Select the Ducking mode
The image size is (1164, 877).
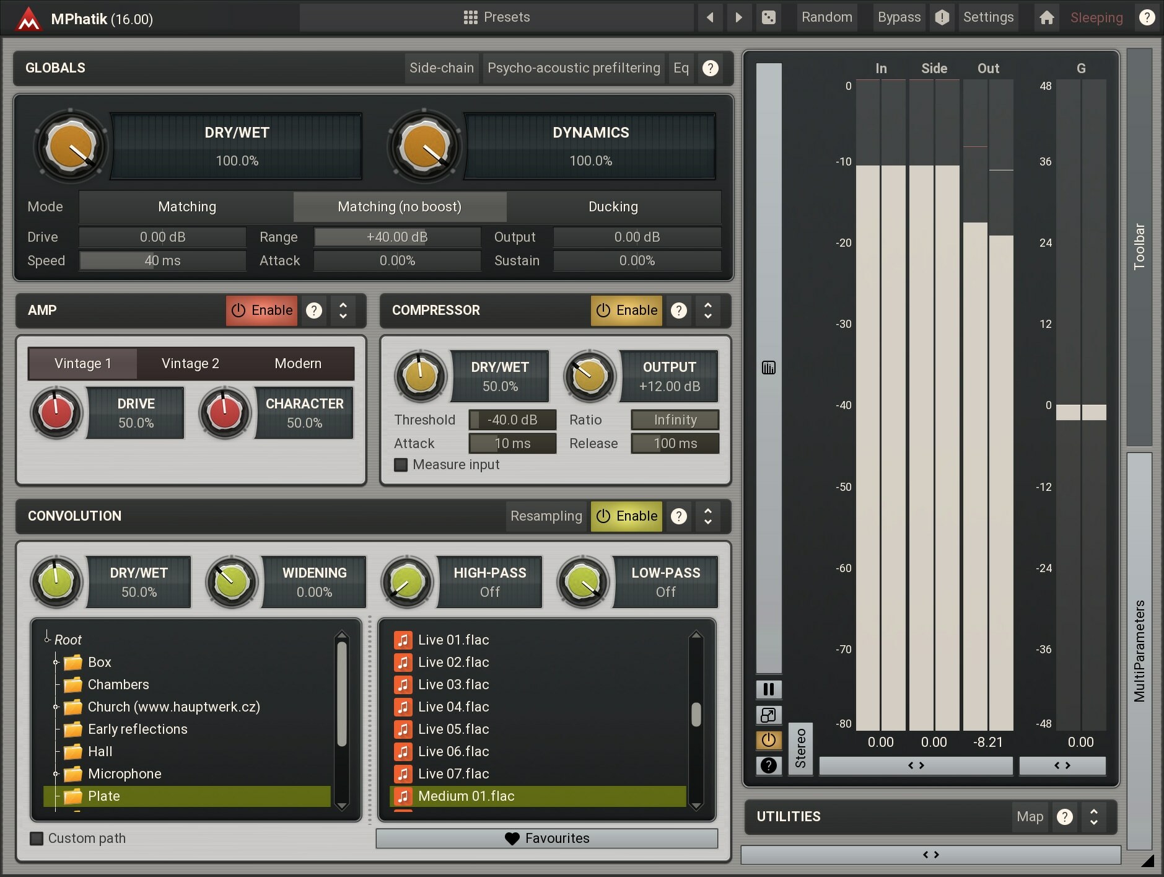pos(614,206)
